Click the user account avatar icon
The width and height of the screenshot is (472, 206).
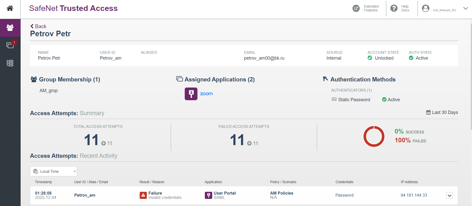(x=425, y=8)
